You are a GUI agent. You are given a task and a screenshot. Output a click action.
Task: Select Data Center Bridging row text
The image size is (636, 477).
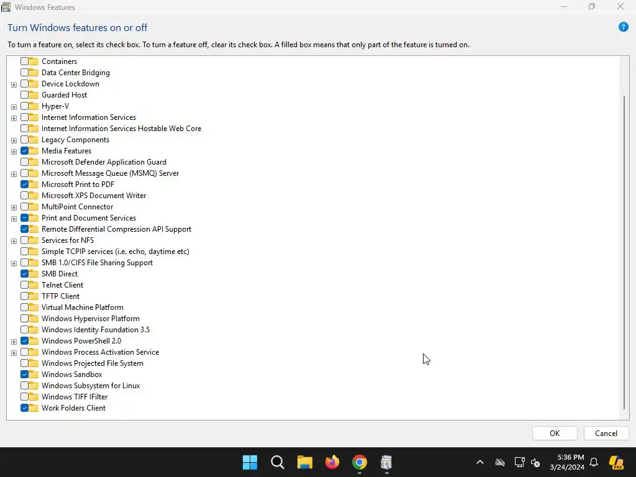[75, 73]
